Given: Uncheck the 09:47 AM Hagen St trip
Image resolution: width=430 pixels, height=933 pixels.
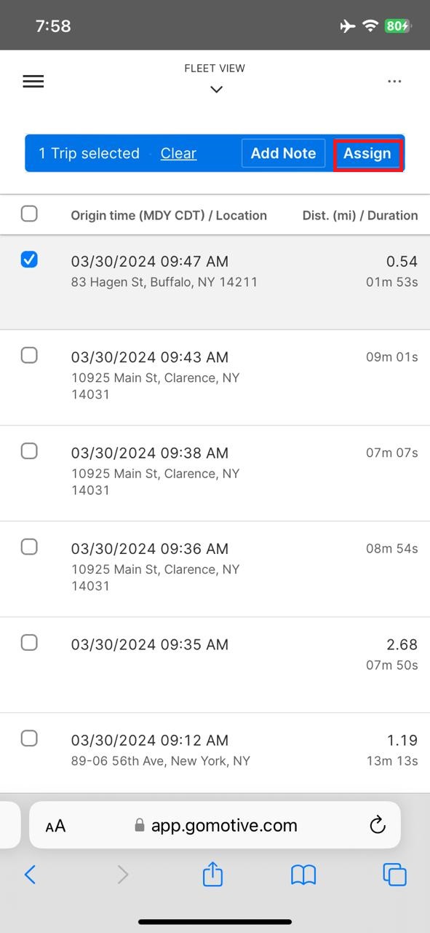Looking at the screenshot, I should (29, 259).
